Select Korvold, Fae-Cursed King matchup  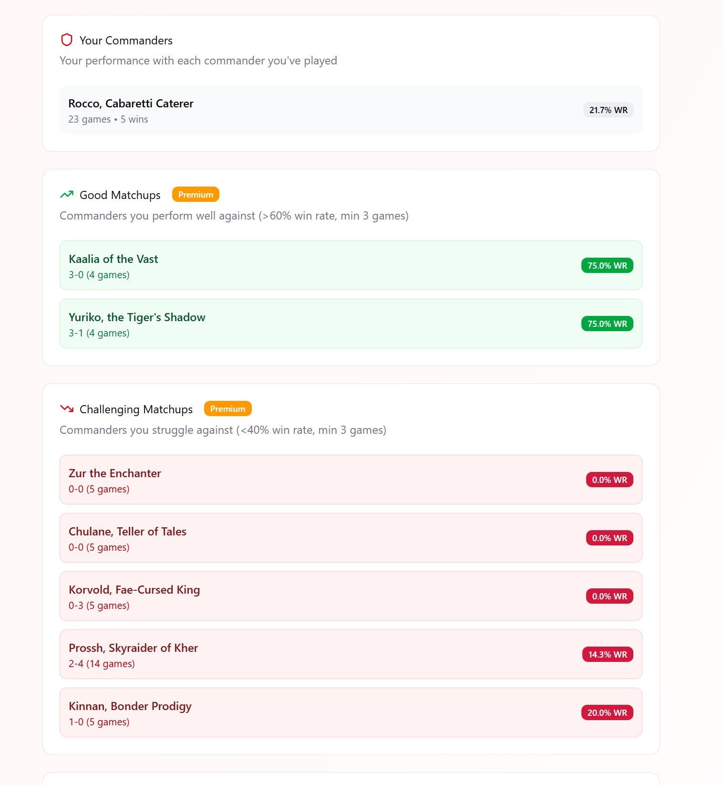click(351, 596)
